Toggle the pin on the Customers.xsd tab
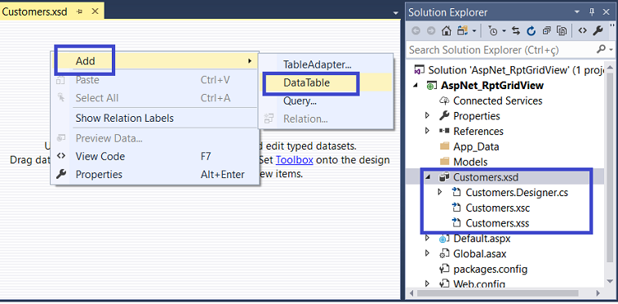Image resolution: width=618 pixels, height=304 pixels. click(80, 11)
